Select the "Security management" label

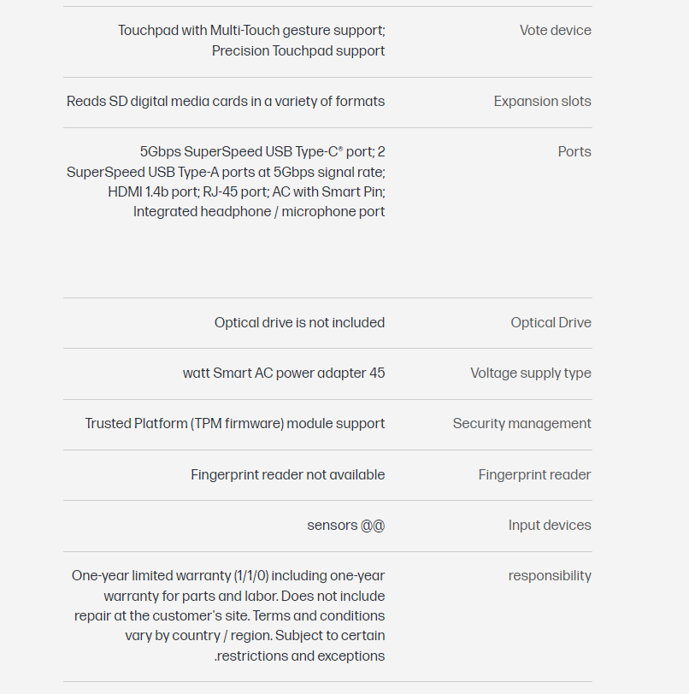point(521,424)
